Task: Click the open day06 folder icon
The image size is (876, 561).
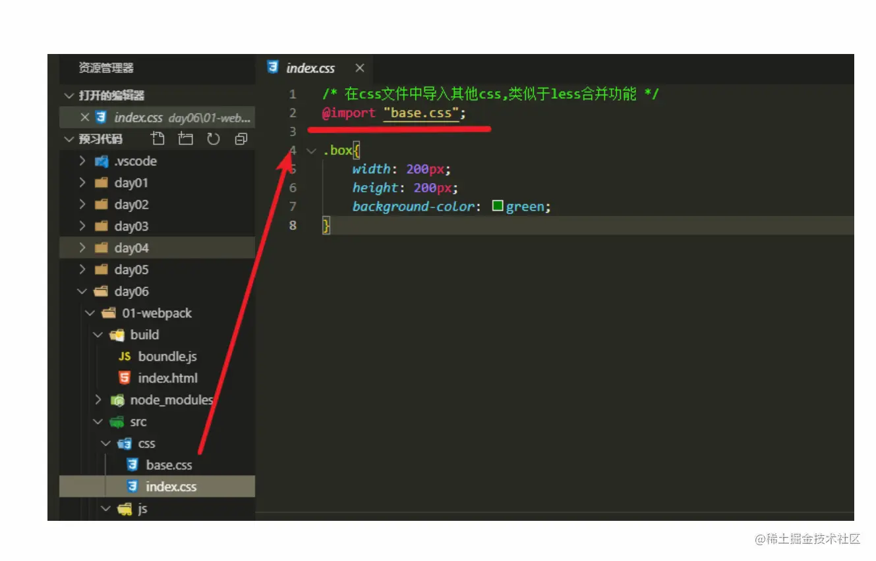Action: pos(102,292)
